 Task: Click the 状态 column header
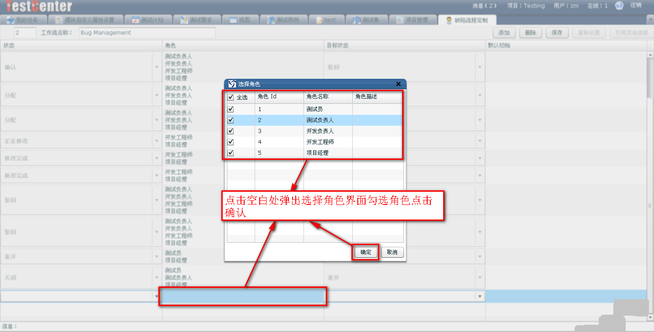click(81, 46)
